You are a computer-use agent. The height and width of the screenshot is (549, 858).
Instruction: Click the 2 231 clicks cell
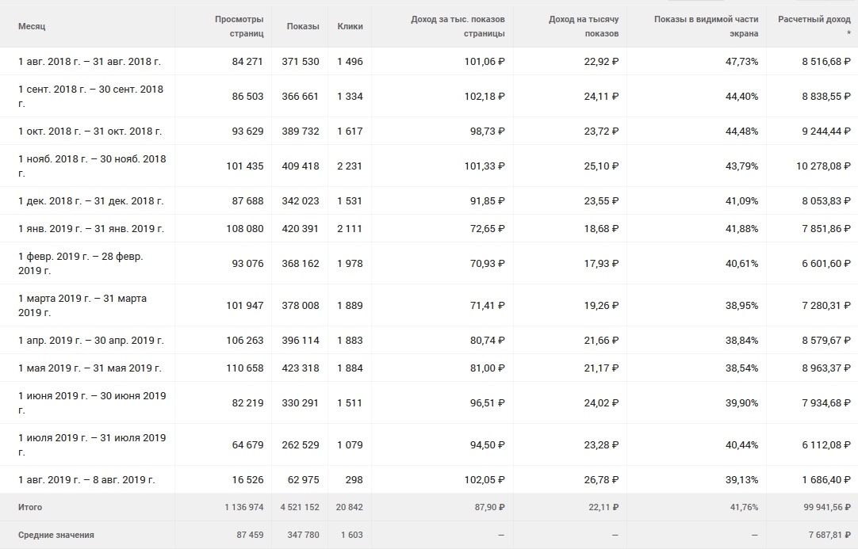click(350, 166)
